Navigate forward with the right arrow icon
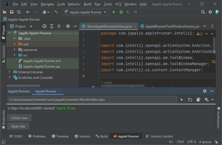The width and height of the screenshot is (222, 145). [35, 12]
